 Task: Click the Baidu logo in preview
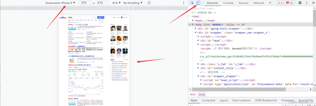pyautogui.click(x=63, y=17)
